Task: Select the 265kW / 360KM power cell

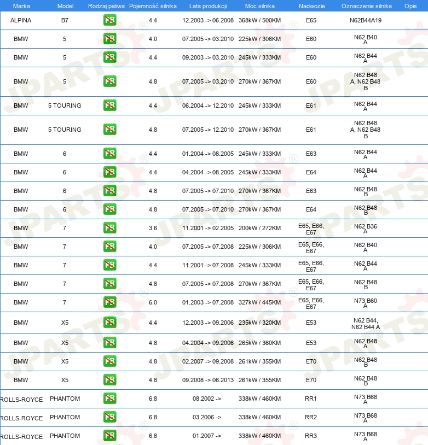Action: (259, 343)
